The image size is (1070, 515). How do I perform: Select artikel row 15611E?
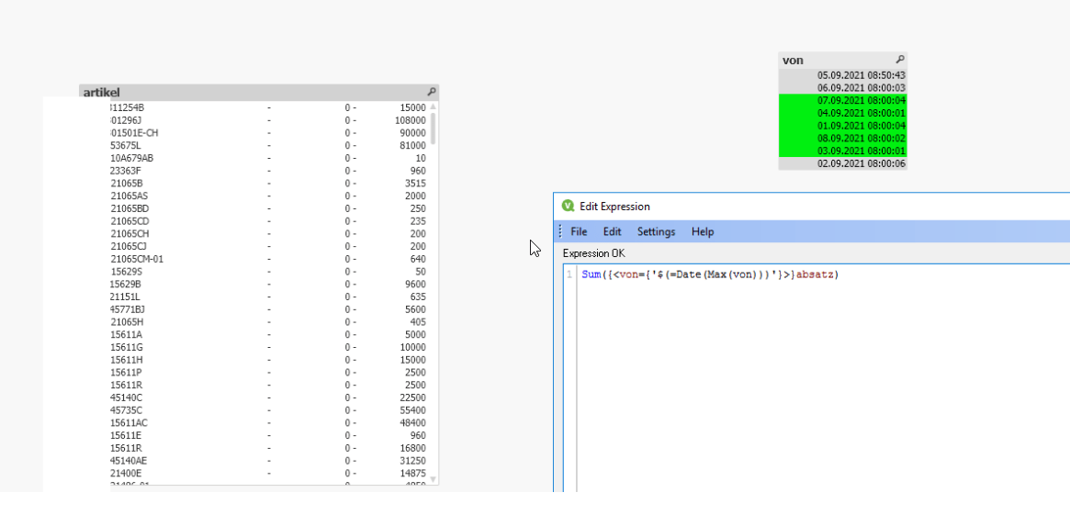[268, 435]
